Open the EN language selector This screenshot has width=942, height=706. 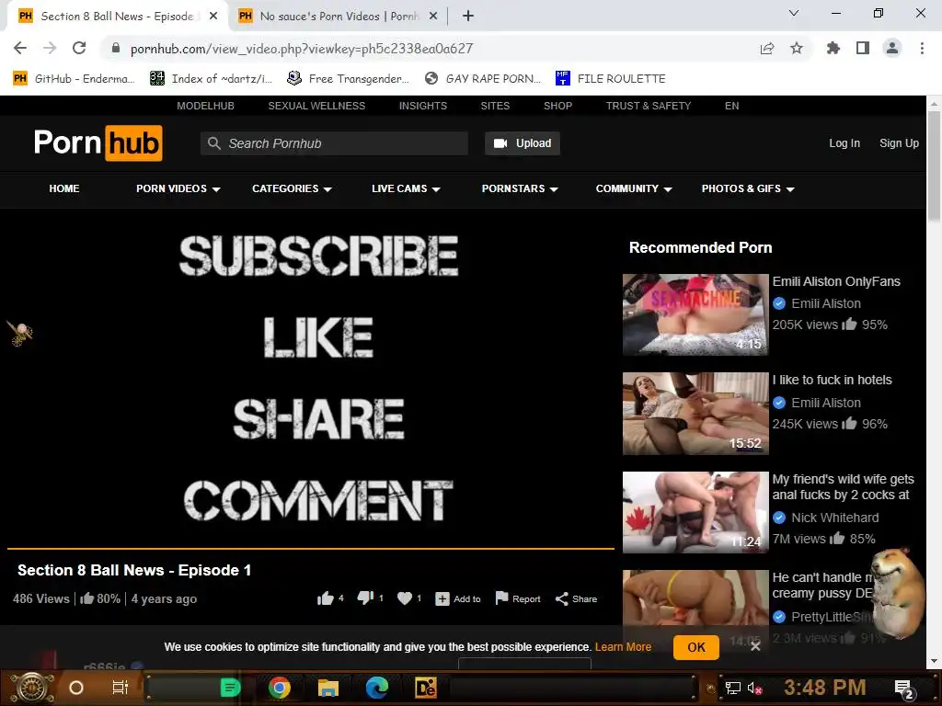point(731,106)
